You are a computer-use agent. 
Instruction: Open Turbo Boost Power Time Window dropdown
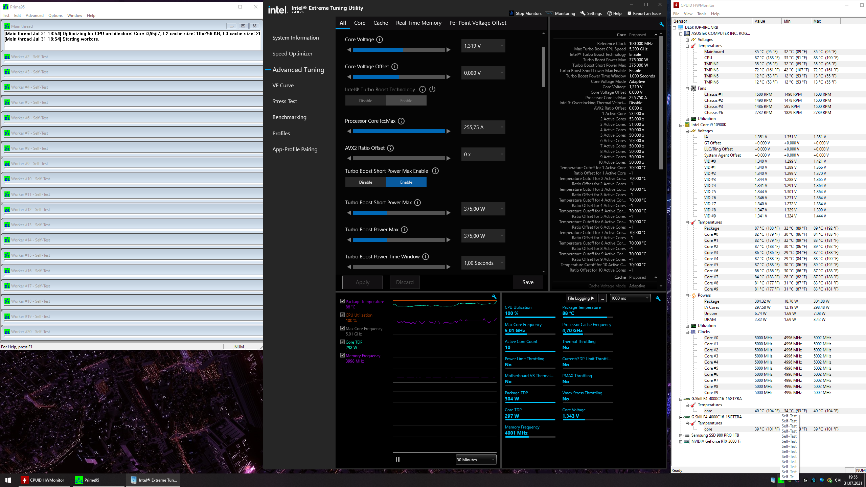pos(483,263)
